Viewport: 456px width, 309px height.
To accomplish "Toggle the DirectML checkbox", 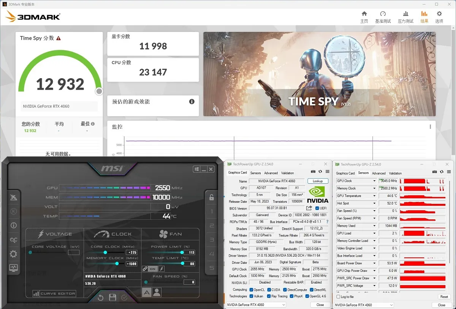I will point(312,290).
